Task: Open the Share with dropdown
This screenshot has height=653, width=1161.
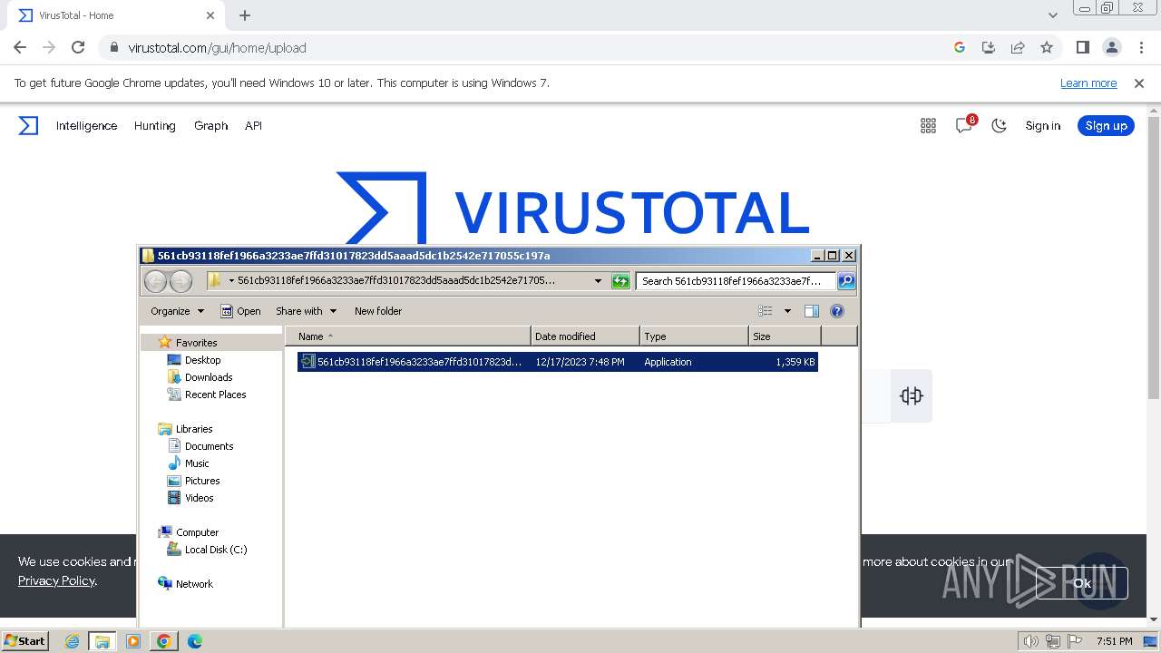Action: point(307,311)
